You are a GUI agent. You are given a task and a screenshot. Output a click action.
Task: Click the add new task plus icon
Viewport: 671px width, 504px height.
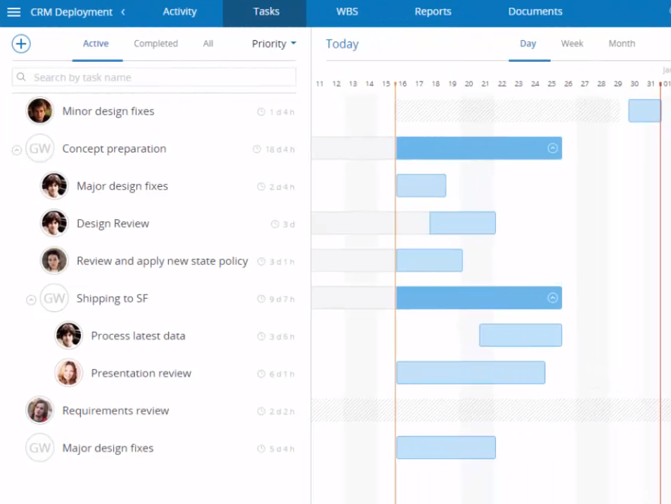pyautogui.click(x=21, y=44)
